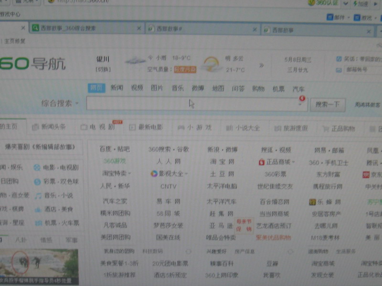Click the 加速 lightning icon
This screenshot has height=286, width=382.
tap(355, 3)
